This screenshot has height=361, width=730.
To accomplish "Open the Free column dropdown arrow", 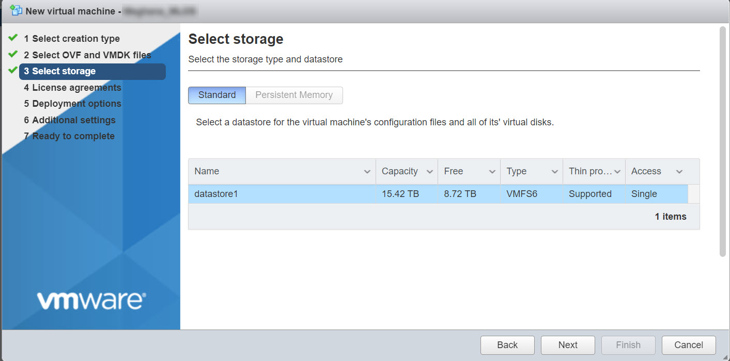I will [492, 172].
